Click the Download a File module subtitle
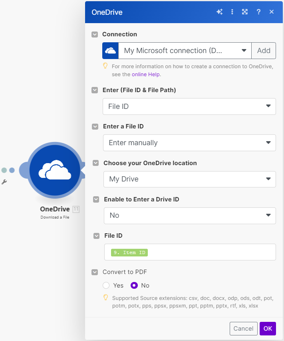The width and height of the screenshot is (284, 341). [x=55, y=217]
